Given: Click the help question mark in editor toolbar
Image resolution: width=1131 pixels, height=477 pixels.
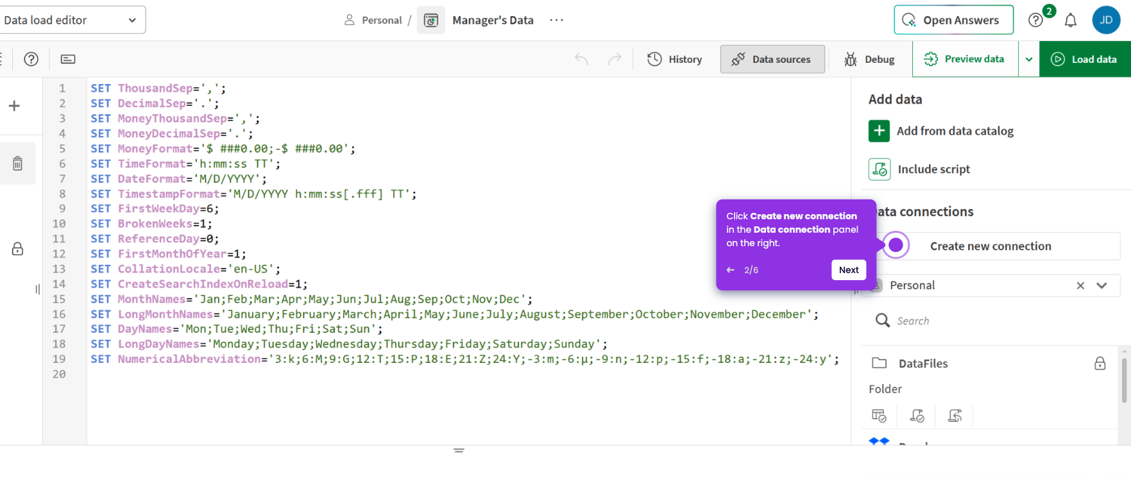Looking at the screenshot, I should pos(31,59).
